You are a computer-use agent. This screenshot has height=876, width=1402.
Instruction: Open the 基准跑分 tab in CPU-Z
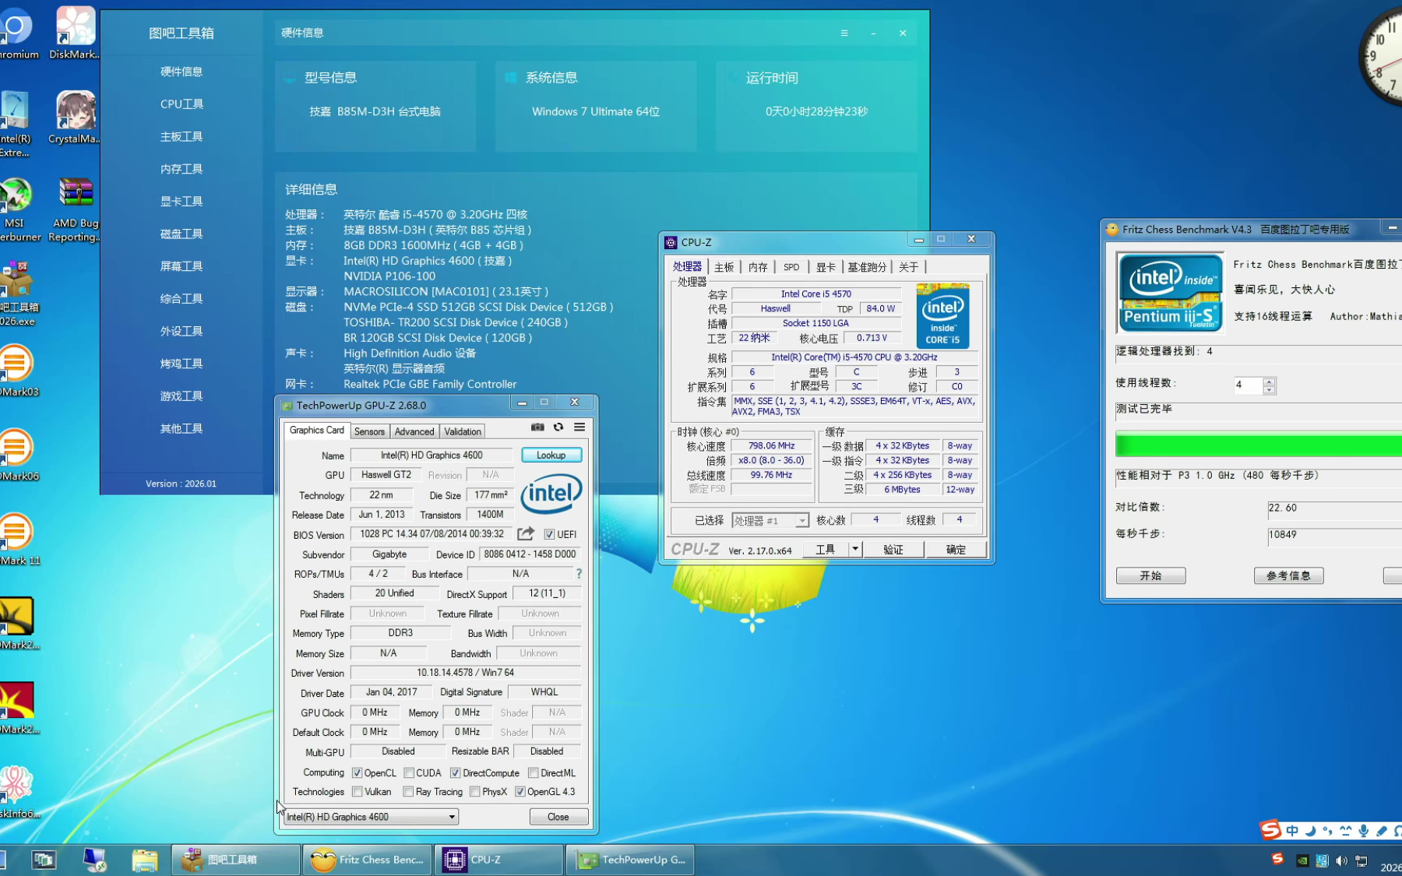[867, 267]
